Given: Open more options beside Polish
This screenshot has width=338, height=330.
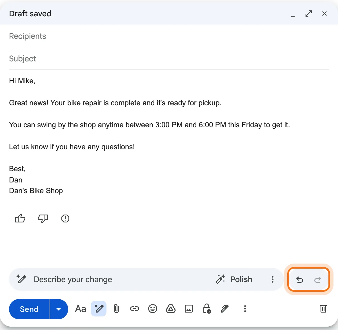Looking at the screenshot, I should (x=272, y=279).
